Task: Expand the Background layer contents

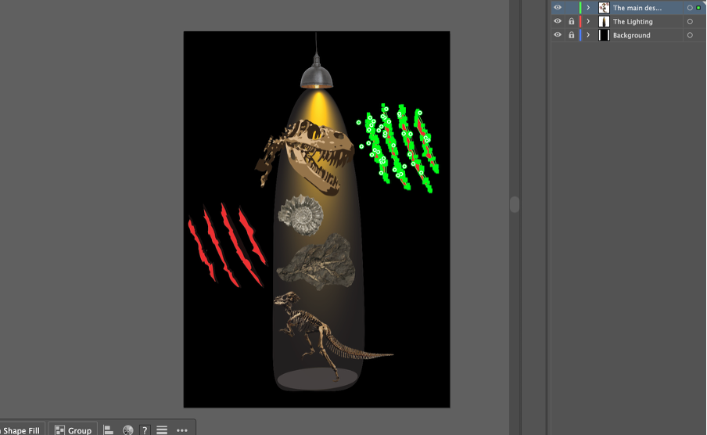Action: (x=588, y=35)
